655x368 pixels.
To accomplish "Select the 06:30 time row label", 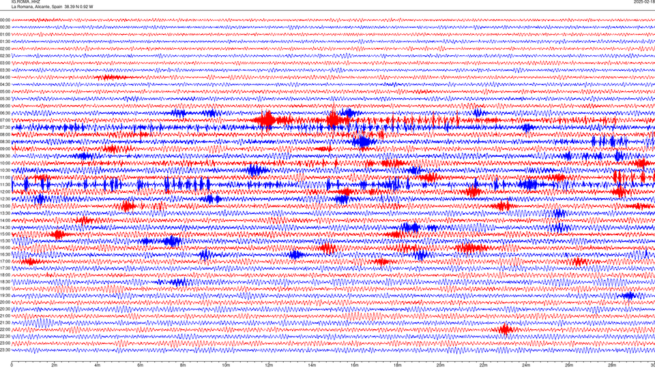I will (5, 113).
